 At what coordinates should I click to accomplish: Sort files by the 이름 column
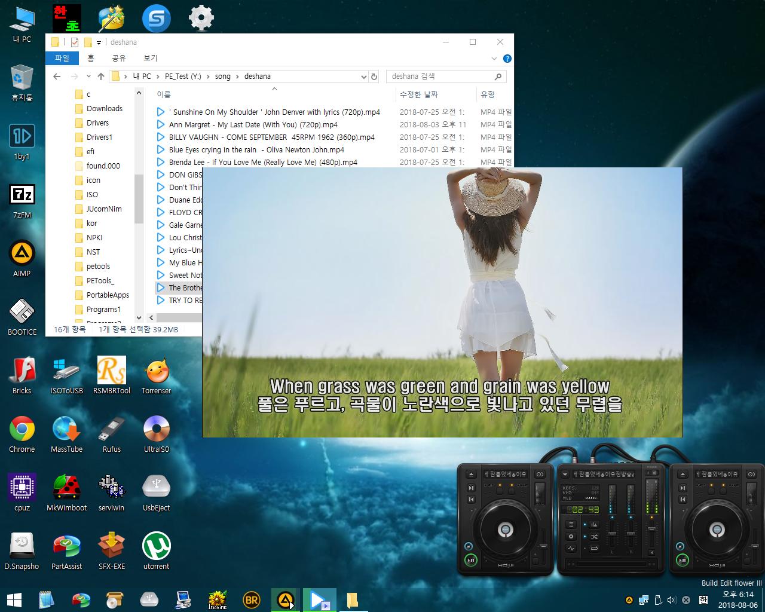(x=164, y=94)
